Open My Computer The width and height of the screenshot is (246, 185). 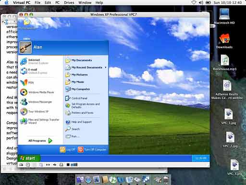77,89
